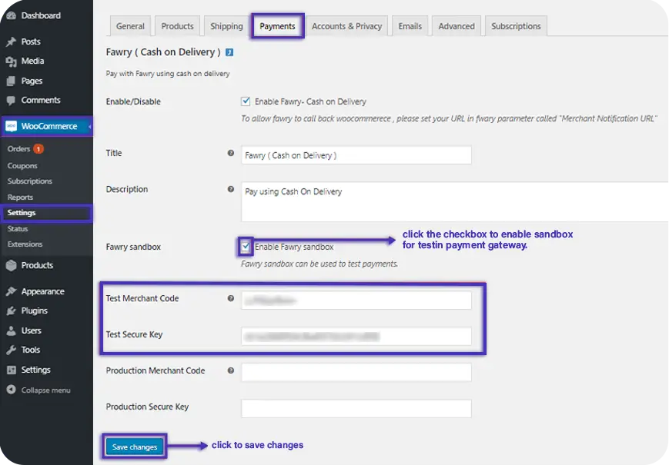Toggle the Enable Fawry sandbox checkbox
Viewport: 669px width, 465px height.
[246, 247]
